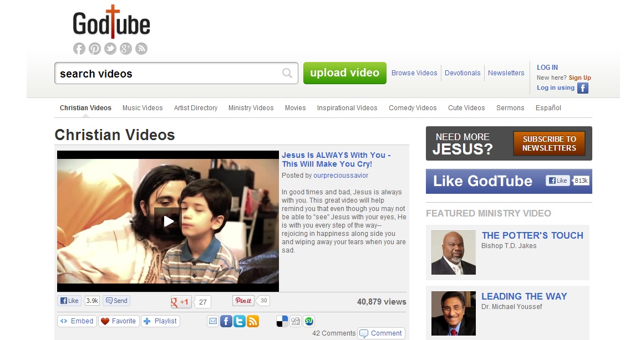This screenshot has width=625, height=340.
Task: Click the Comment button
Action: 381,333
